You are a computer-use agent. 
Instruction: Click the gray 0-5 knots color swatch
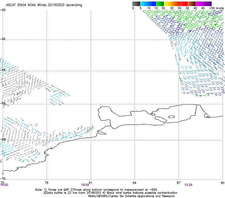[x=136, y=4]
